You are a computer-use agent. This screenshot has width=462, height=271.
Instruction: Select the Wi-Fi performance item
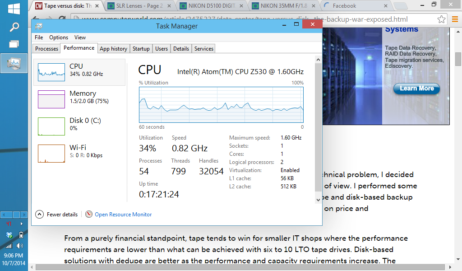[x=79, y=153]
